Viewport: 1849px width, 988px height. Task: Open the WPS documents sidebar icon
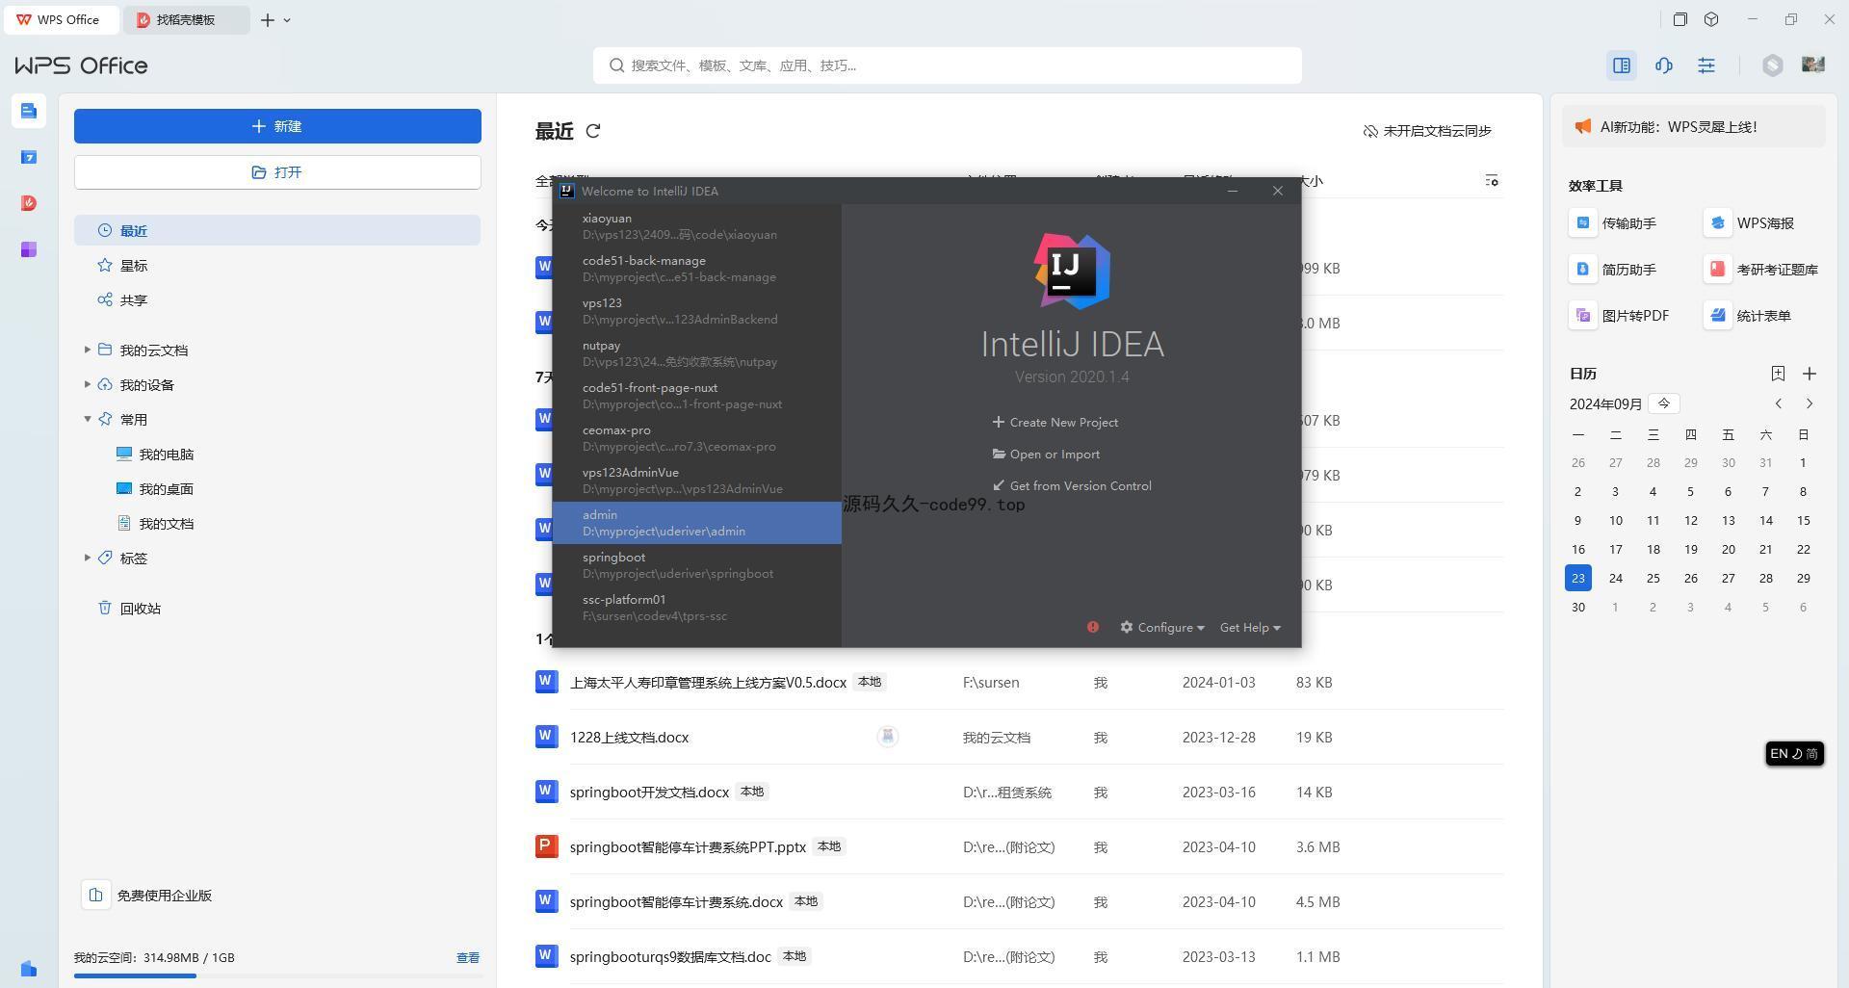(28, 111)
